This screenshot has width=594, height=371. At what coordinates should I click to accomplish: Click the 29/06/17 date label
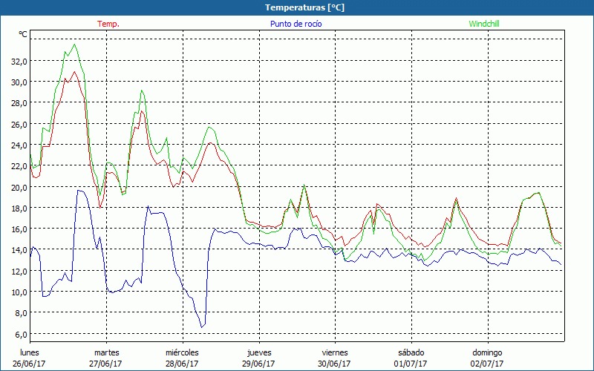259,364
